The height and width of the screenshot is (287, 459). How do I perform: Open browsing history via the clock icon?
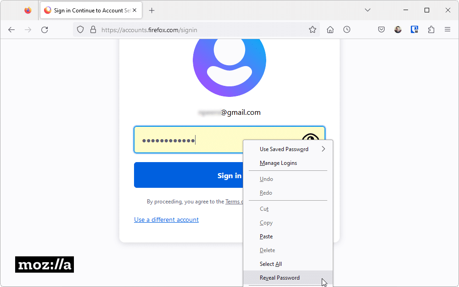(347, 29)
